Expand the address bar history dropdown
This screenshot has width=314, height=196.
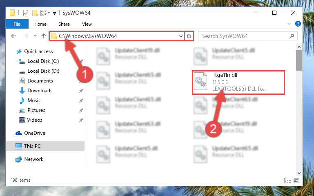180,36
